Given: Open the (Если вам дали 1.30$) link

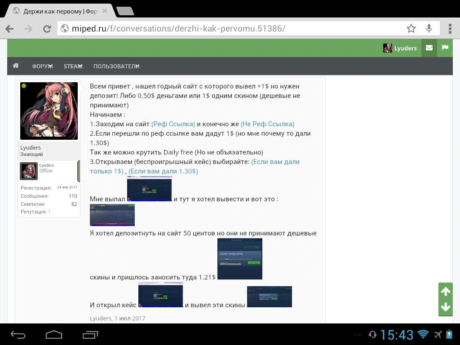Looking at the screenshot, I should pos(163,171).
